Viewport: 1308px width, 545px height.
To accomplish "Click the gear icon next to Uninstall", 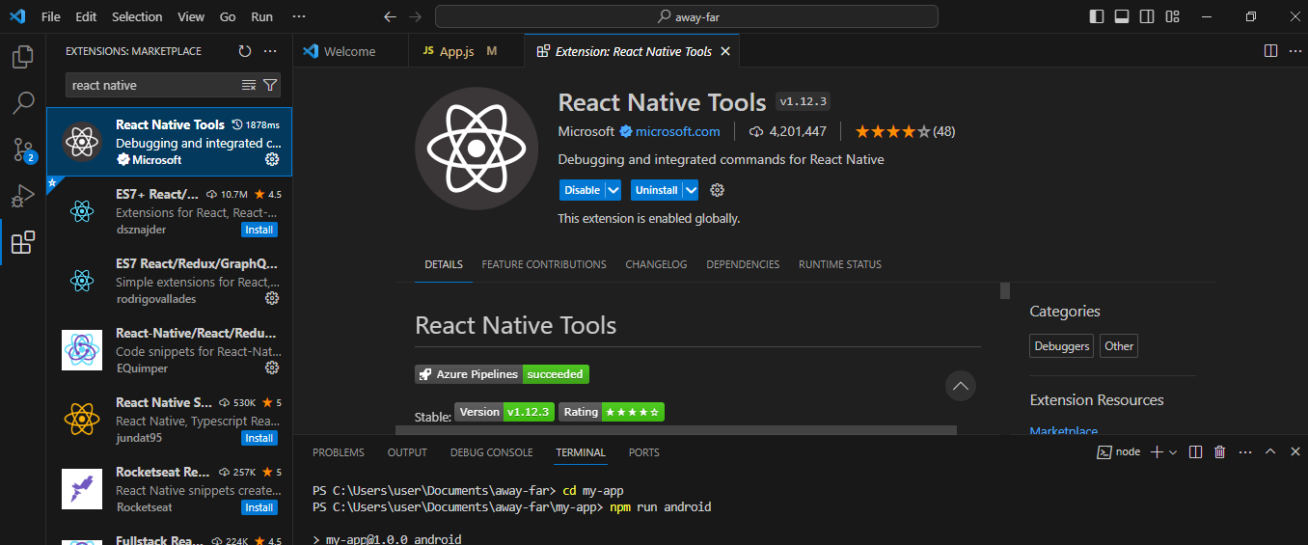I will pyautogui.click(x=717, y=190).
